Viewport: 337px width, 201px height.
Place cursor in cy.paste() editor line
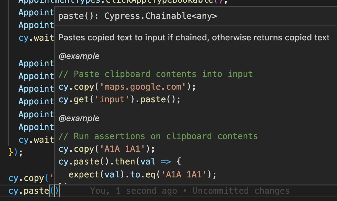[33, 191]
